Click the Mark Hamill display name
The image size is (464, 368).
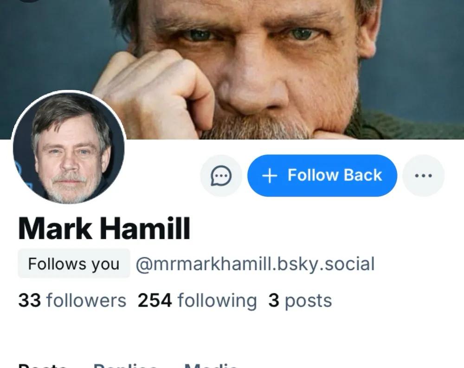104,228
